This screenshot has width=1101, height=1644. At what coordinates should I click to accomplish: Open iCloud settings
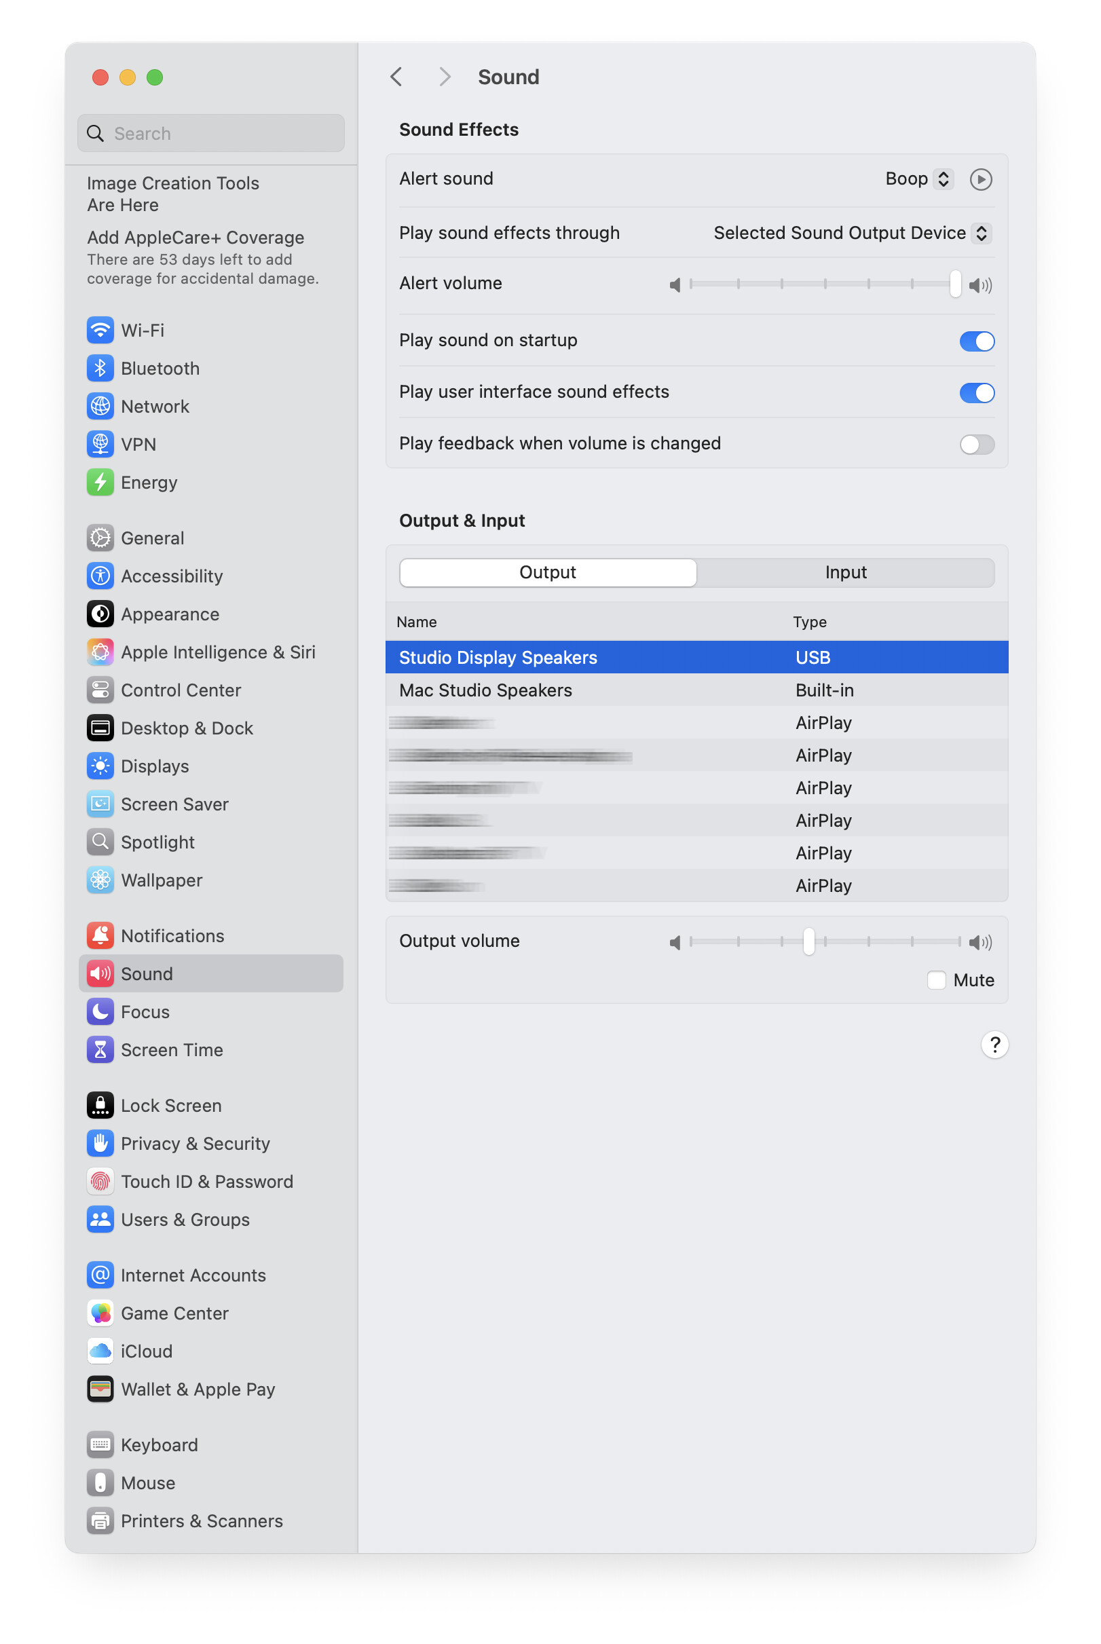(x=210, y=1351)
